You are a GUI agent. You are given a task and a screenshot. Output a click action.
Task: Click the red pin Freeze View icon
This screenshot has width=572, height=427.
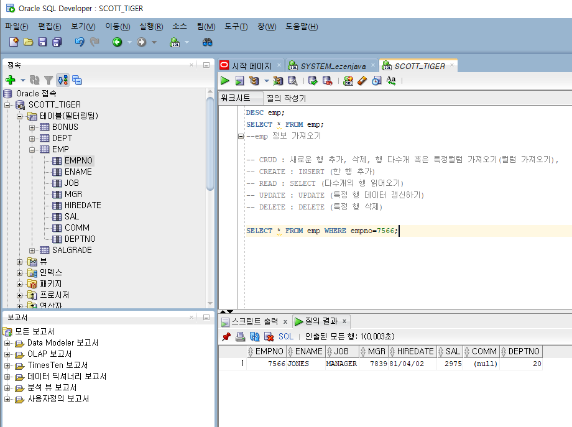(x=226, y=337)
